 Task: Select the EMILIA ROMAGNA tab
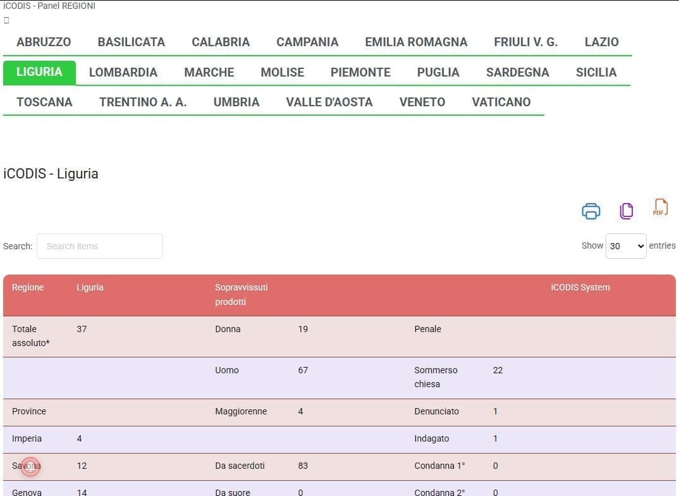click(x=416, y=42)
